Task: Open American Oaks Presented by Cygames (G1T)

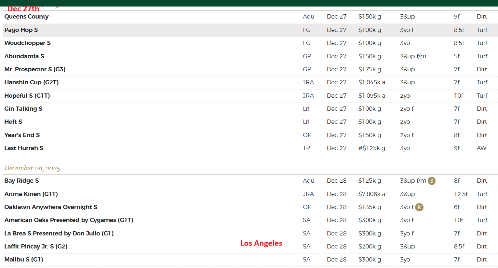Action: point(69,220)
